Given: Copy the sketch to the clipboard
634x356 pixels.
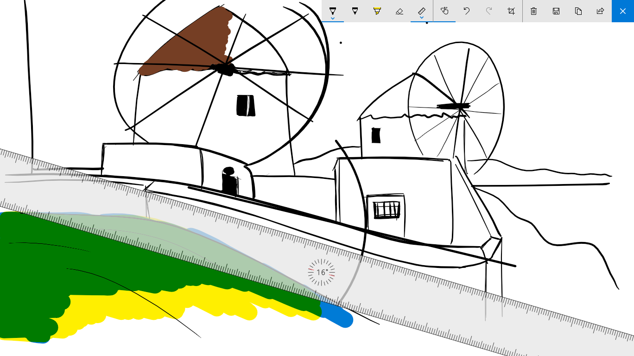Looking at the screenshot, I should 578,11.
